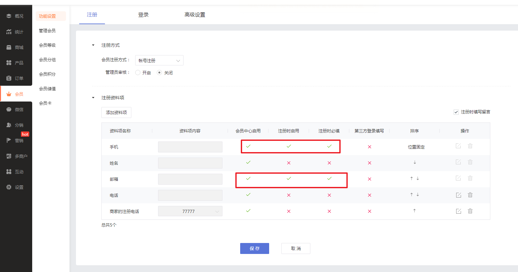Viewport: 518px width, 272px height.
Task: Open 会员等级 in the submenu
Action: 47,45
